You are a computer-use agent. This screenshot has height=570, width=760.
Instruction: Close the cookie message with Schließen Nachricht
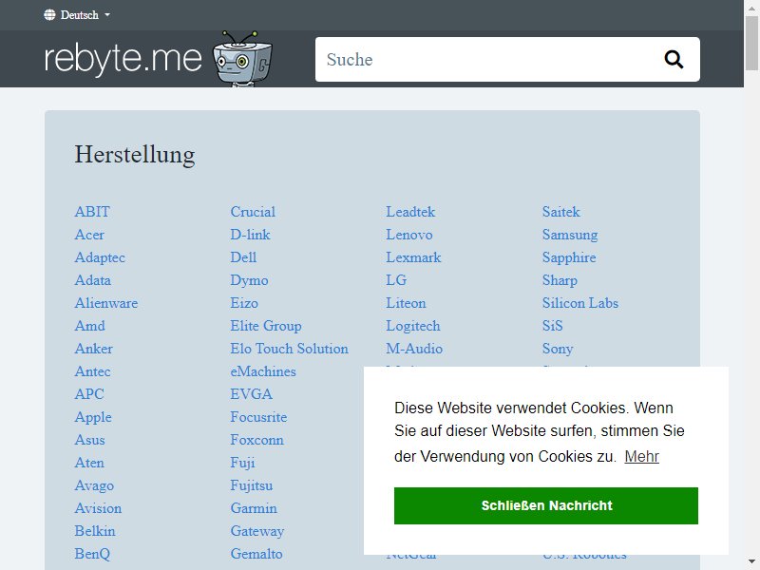coord(545,505)
